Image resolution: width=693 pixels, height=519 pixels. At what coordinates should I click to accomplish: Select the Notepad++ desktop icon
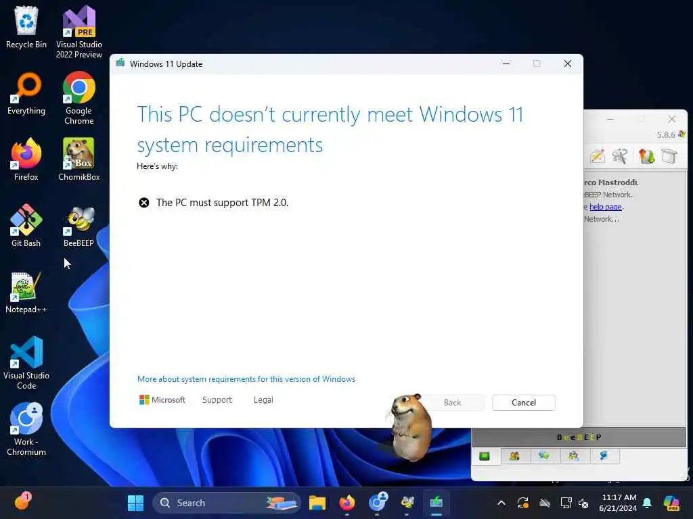(26, 292)
